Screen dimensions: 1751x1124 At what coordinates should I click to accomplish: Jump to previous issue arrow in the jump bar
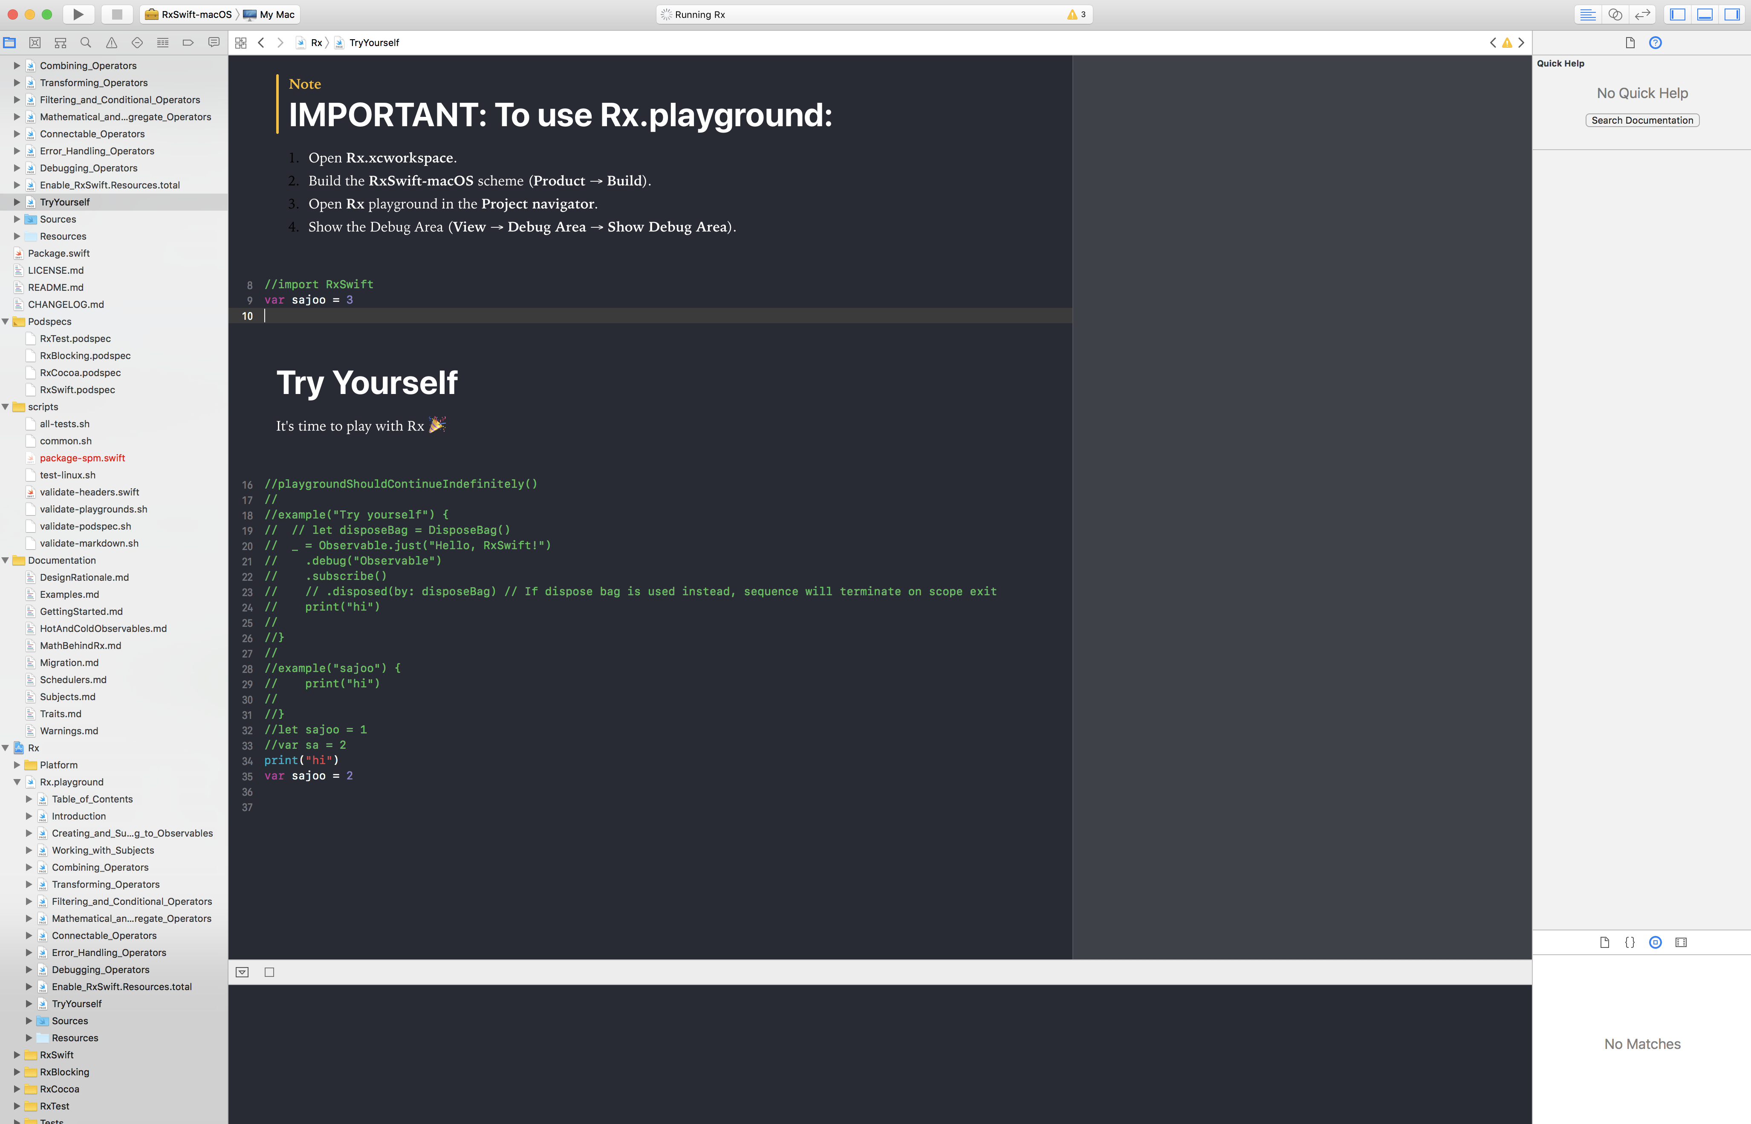pyautogui.click(x=1493, y=42)
